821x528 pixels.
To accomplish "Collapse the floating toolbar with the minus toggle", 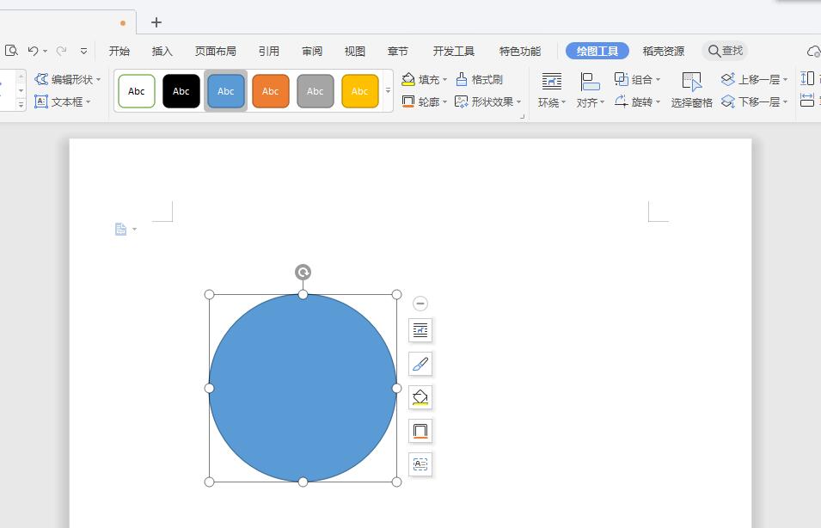I will (x=420, y=303).
